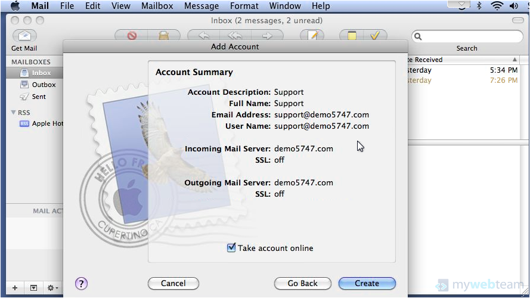This screenshot has height=298, width=530.
Task: Open the Apple menu logo
Action: (15, 6)
